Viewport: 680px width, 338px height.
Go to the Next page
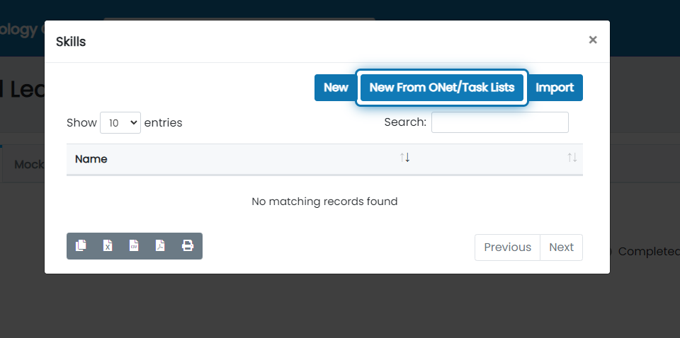coord(561,247)
